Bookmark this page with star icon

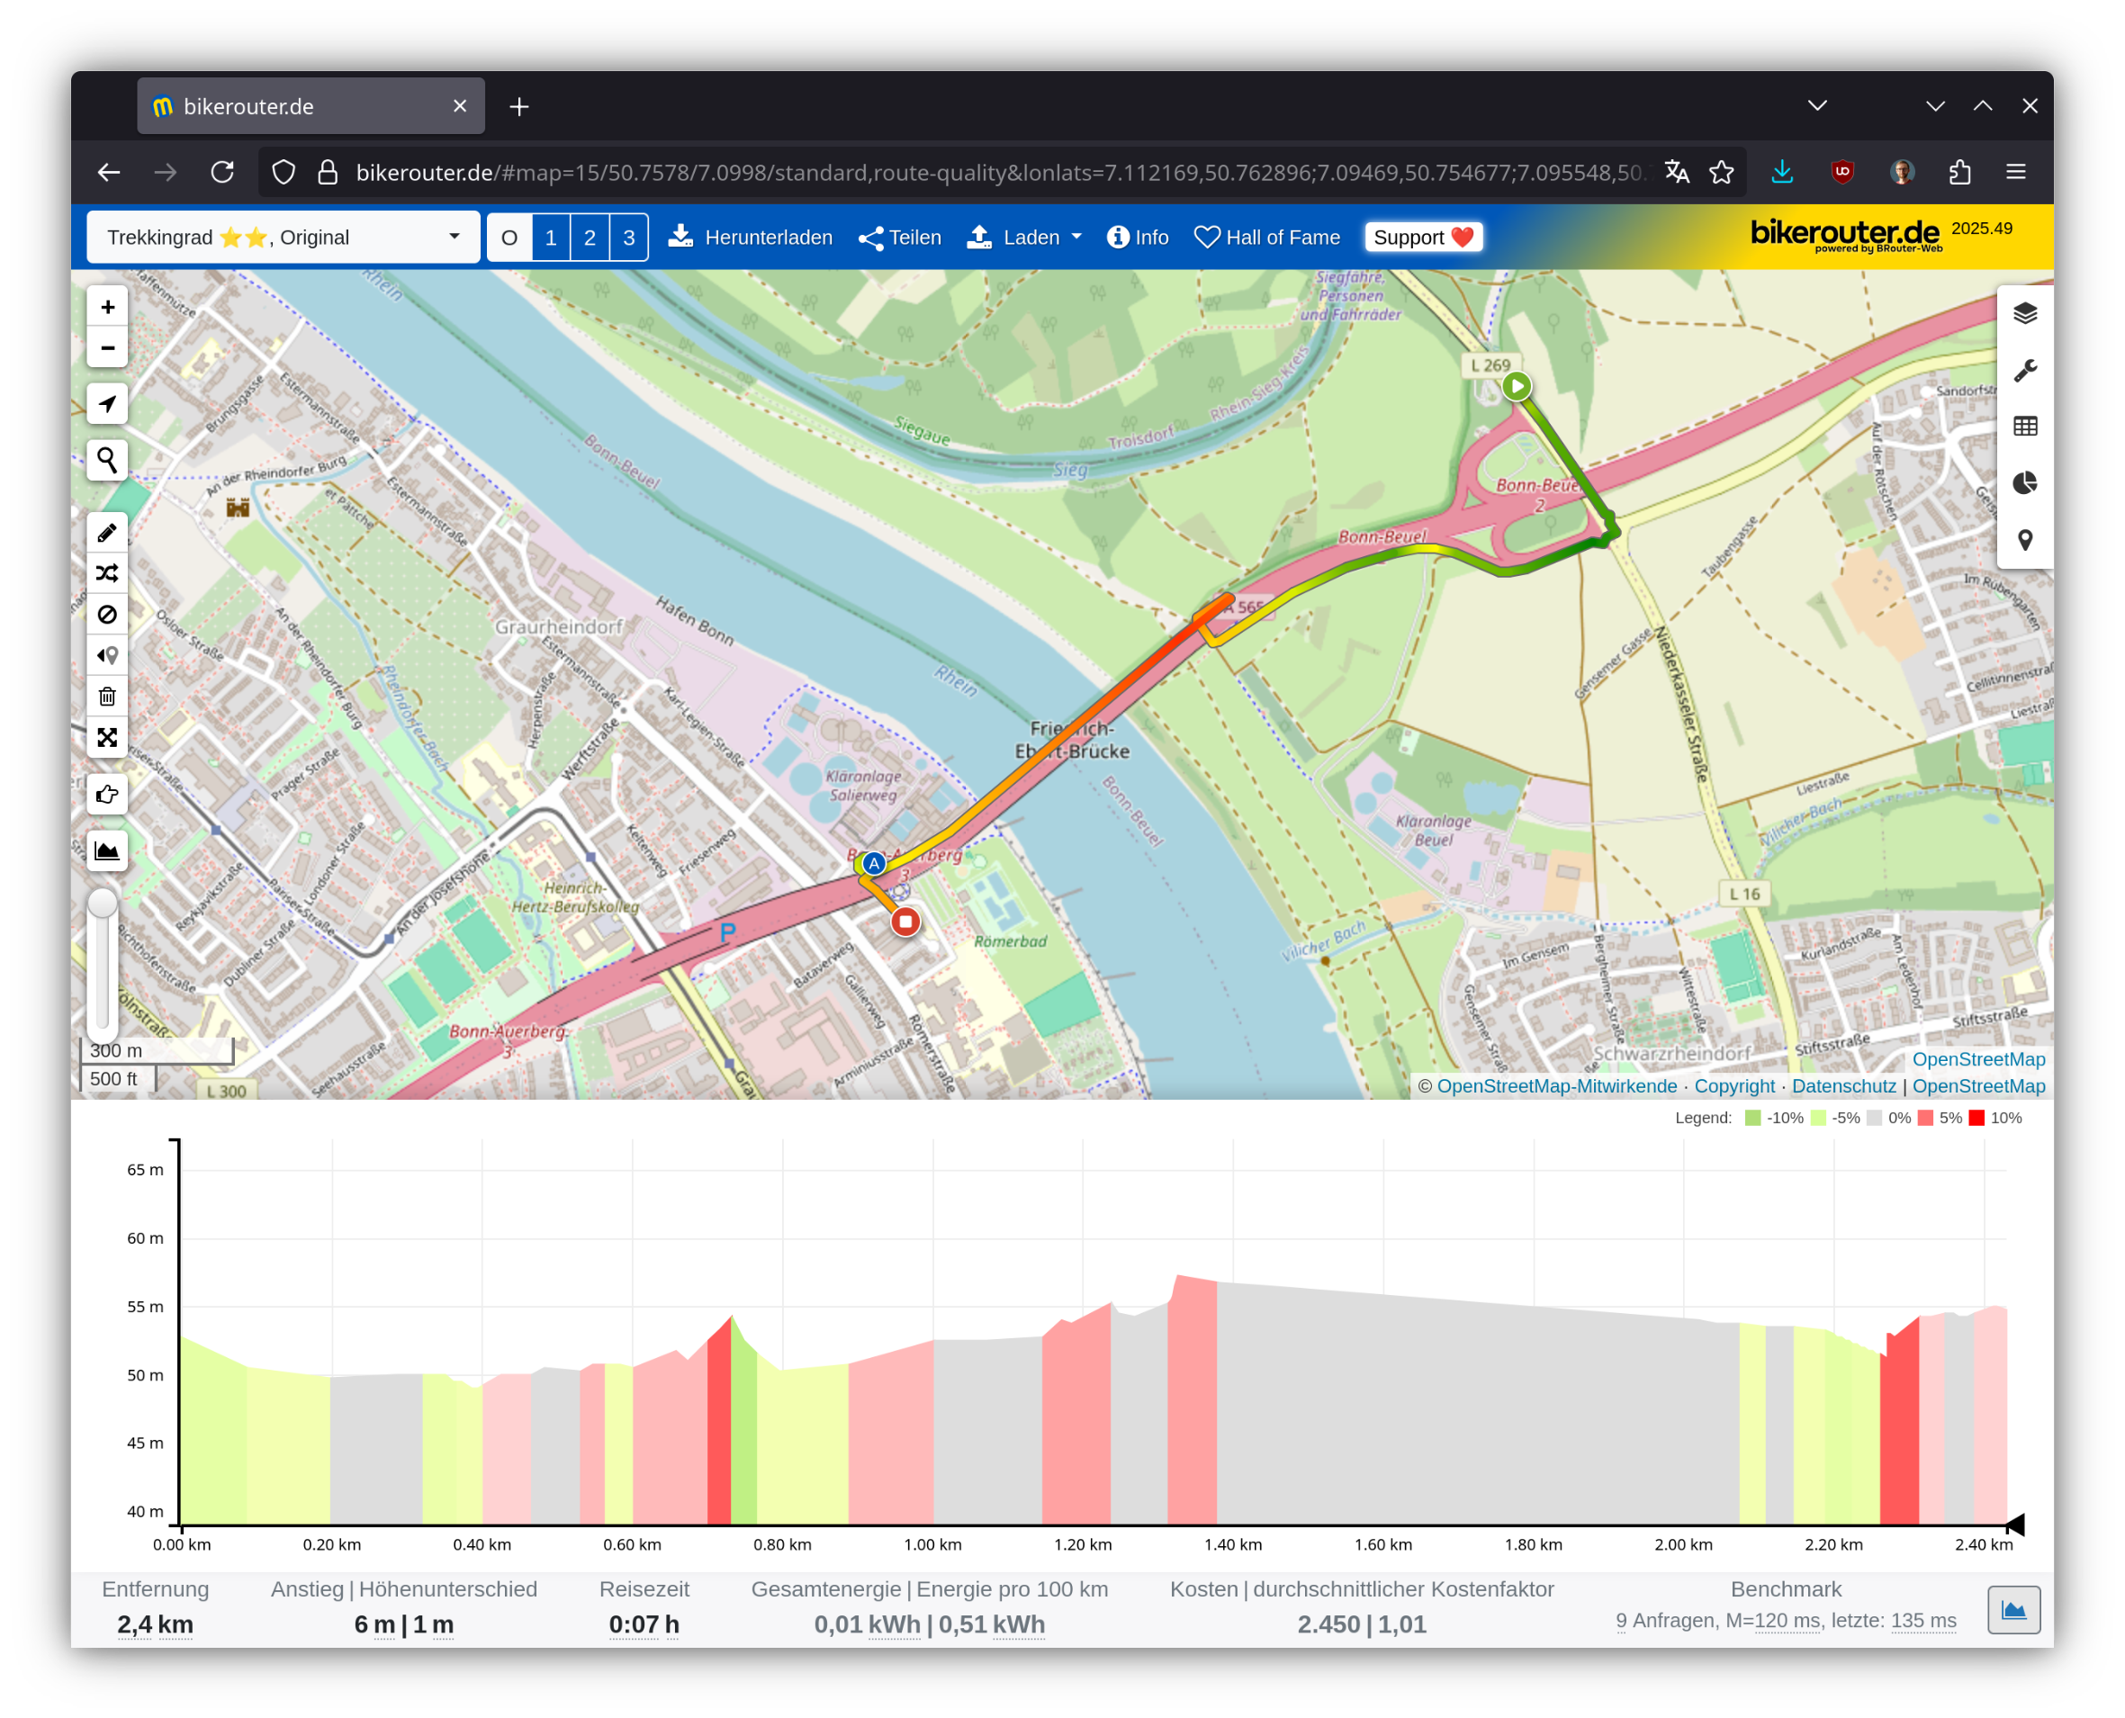tap(1722, 172)
